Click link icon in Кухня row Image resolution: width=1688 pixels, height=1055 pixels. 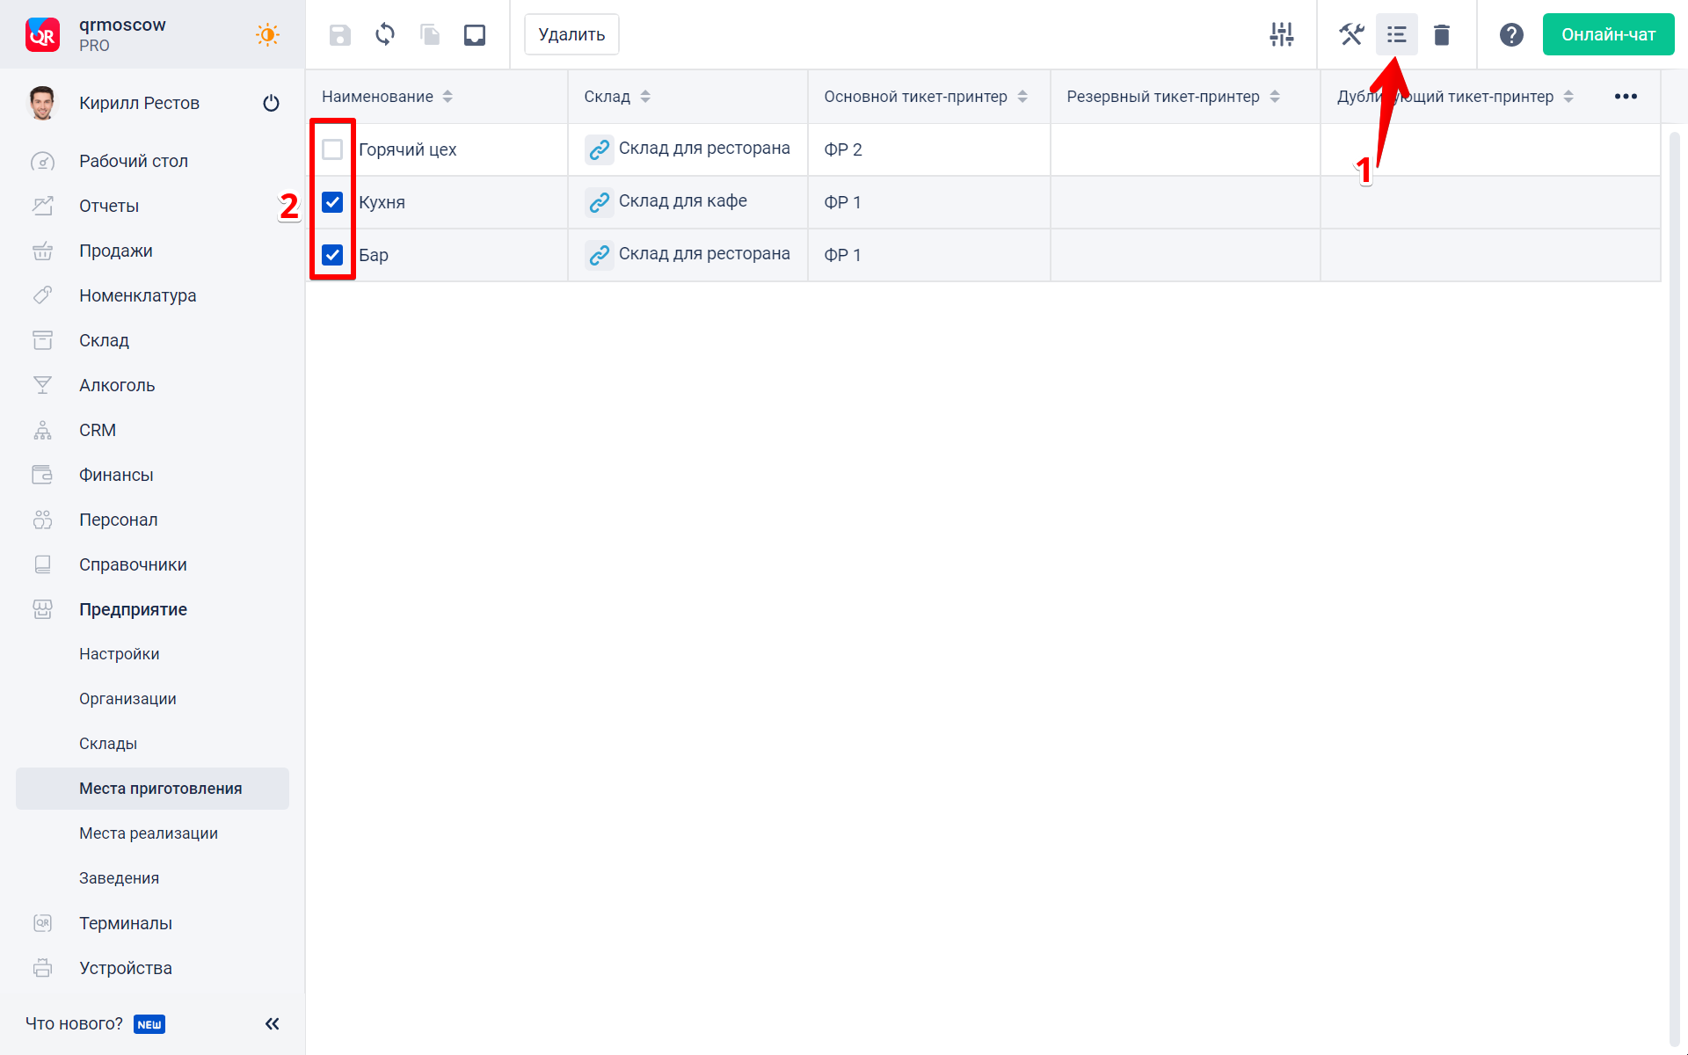[600, 202]
